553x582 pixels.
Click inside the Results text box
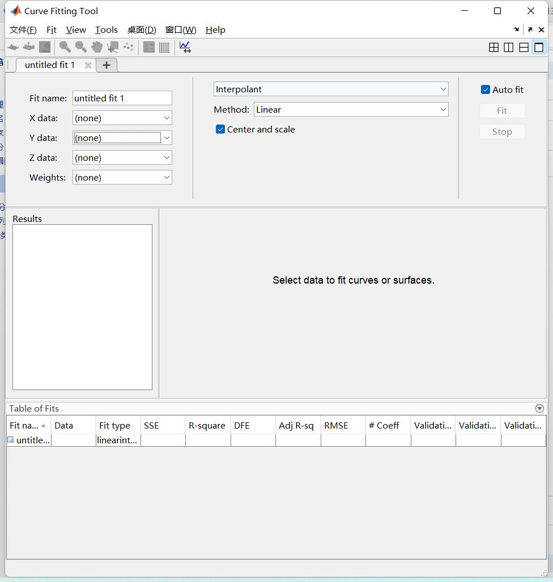tap(83, 307)
